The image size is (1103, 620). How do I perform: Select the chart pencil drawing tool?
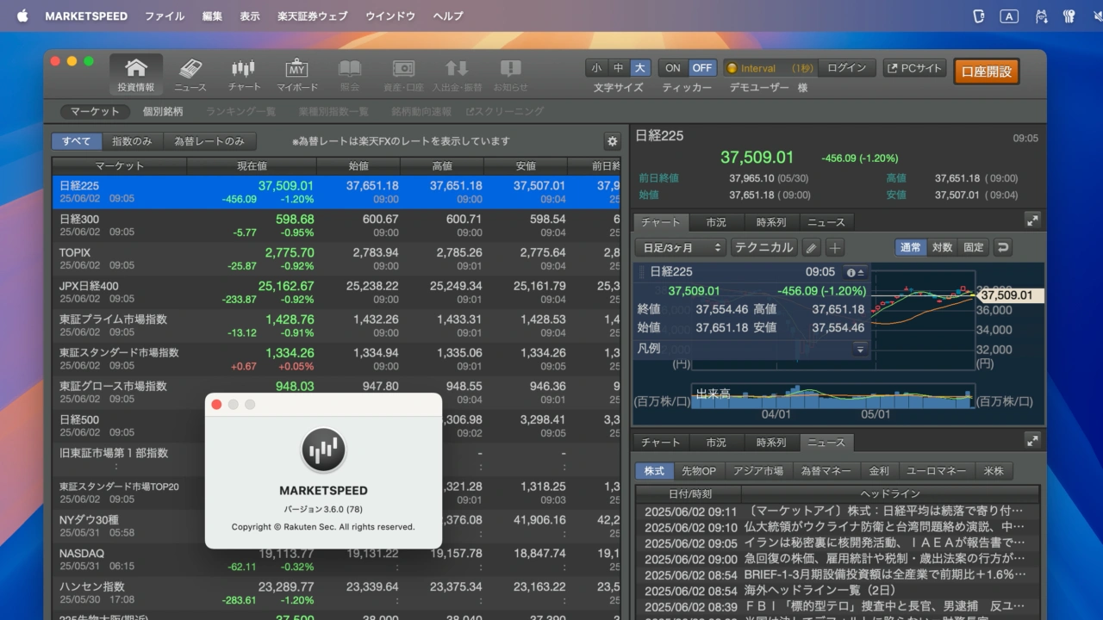click(811, 248)
